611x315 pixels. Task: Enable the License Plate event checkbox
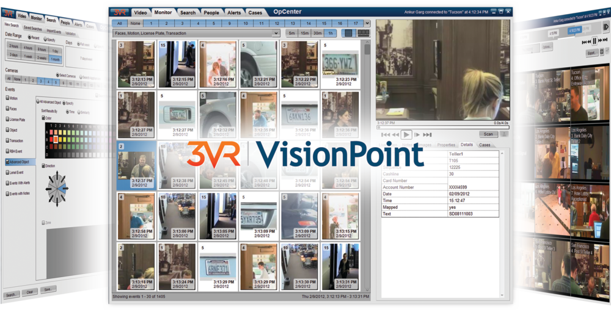[x=7, y=119]
